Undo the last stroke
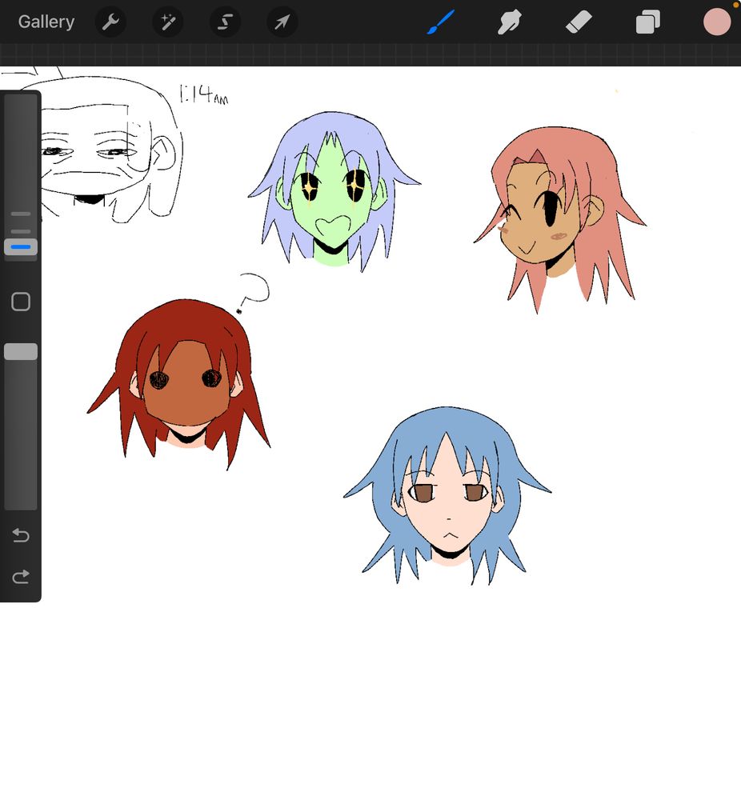 [x=21, y=535]
